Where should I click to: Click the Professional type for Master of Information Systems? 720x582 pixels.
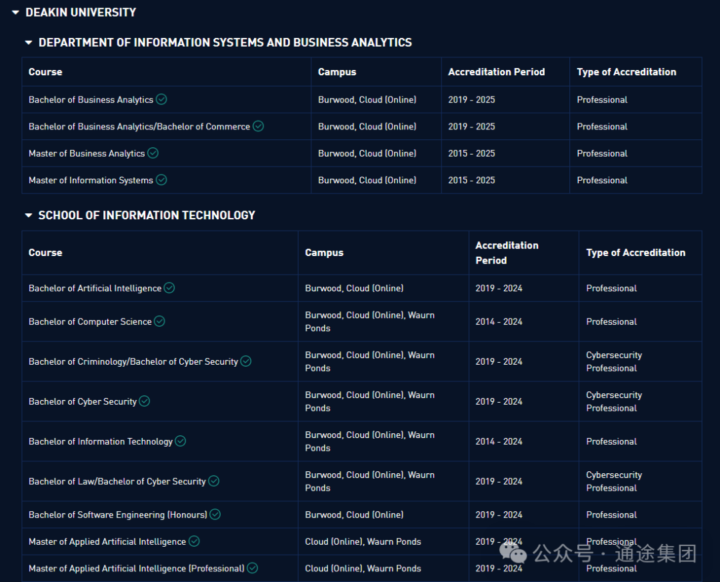tap(602, 180)
